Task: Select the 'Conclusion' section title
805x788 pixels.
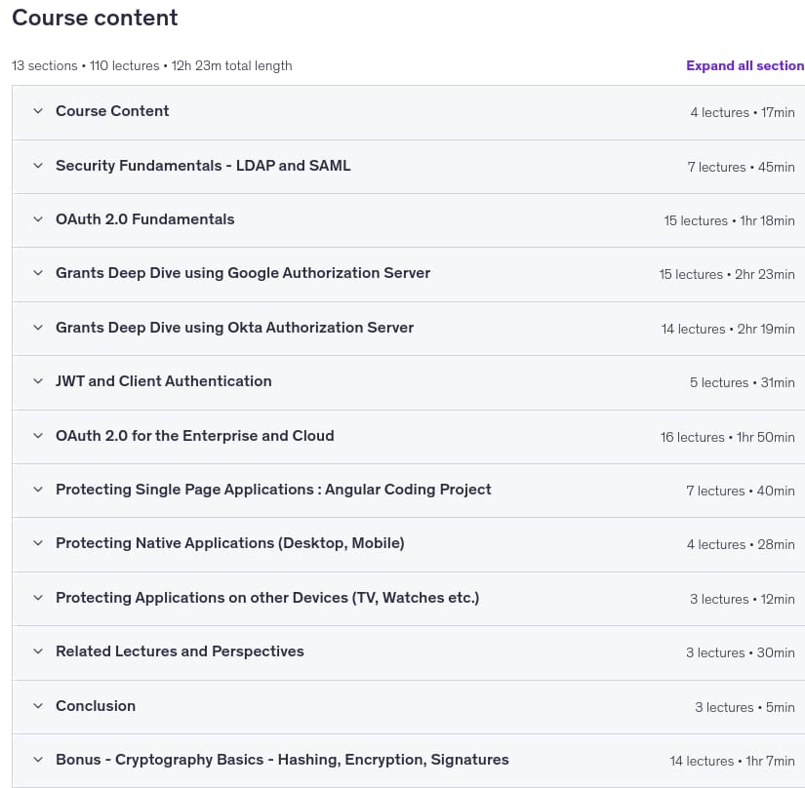Action: click(x=96, y=706)
